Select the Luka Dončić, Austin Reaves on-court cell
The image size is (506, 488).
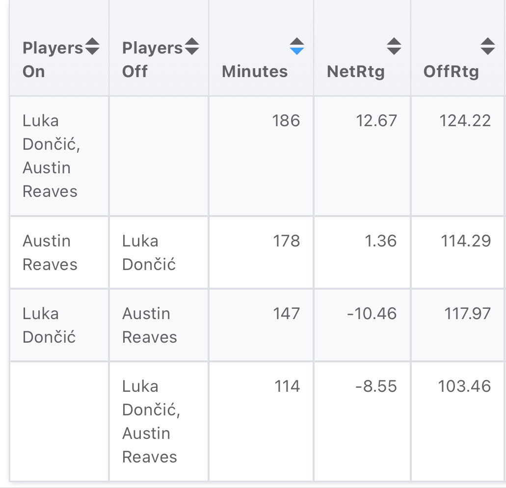pos(51,156)
